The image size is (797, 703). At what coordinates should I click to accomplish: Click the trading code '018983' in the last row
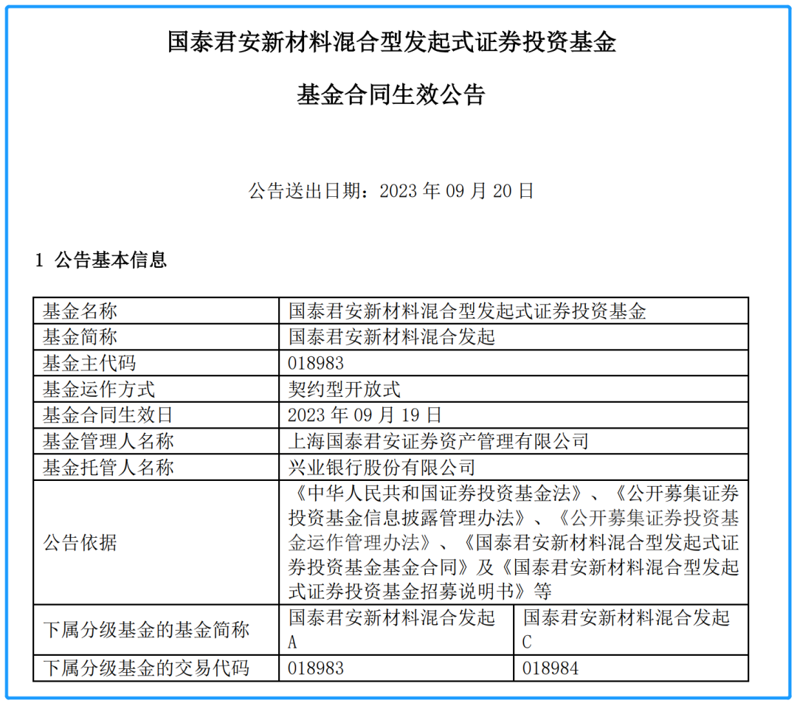tap(316, 668)
